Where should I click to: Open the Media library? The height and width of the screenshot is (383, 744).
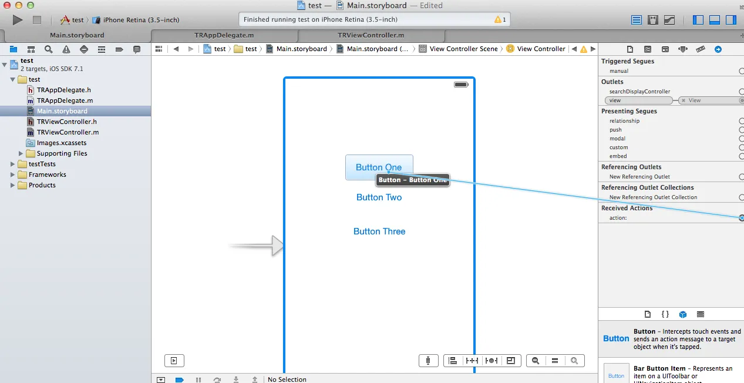701,314
